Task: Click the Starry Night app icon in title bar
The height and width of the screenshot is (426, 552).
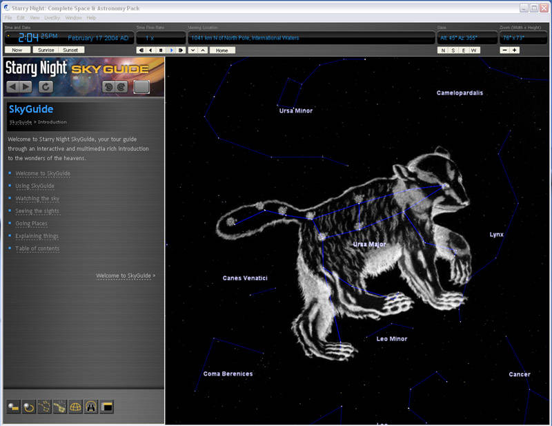Action: click(x=7, y=8)
